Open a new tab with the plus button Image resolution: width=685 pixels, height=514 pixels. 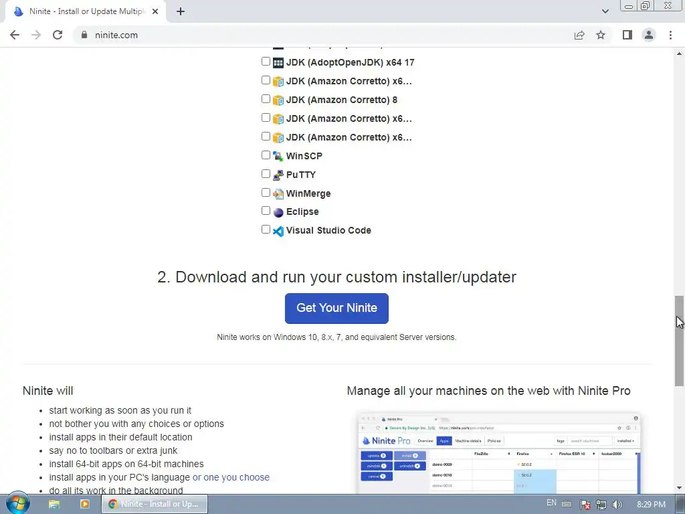(x=181, y=11)
